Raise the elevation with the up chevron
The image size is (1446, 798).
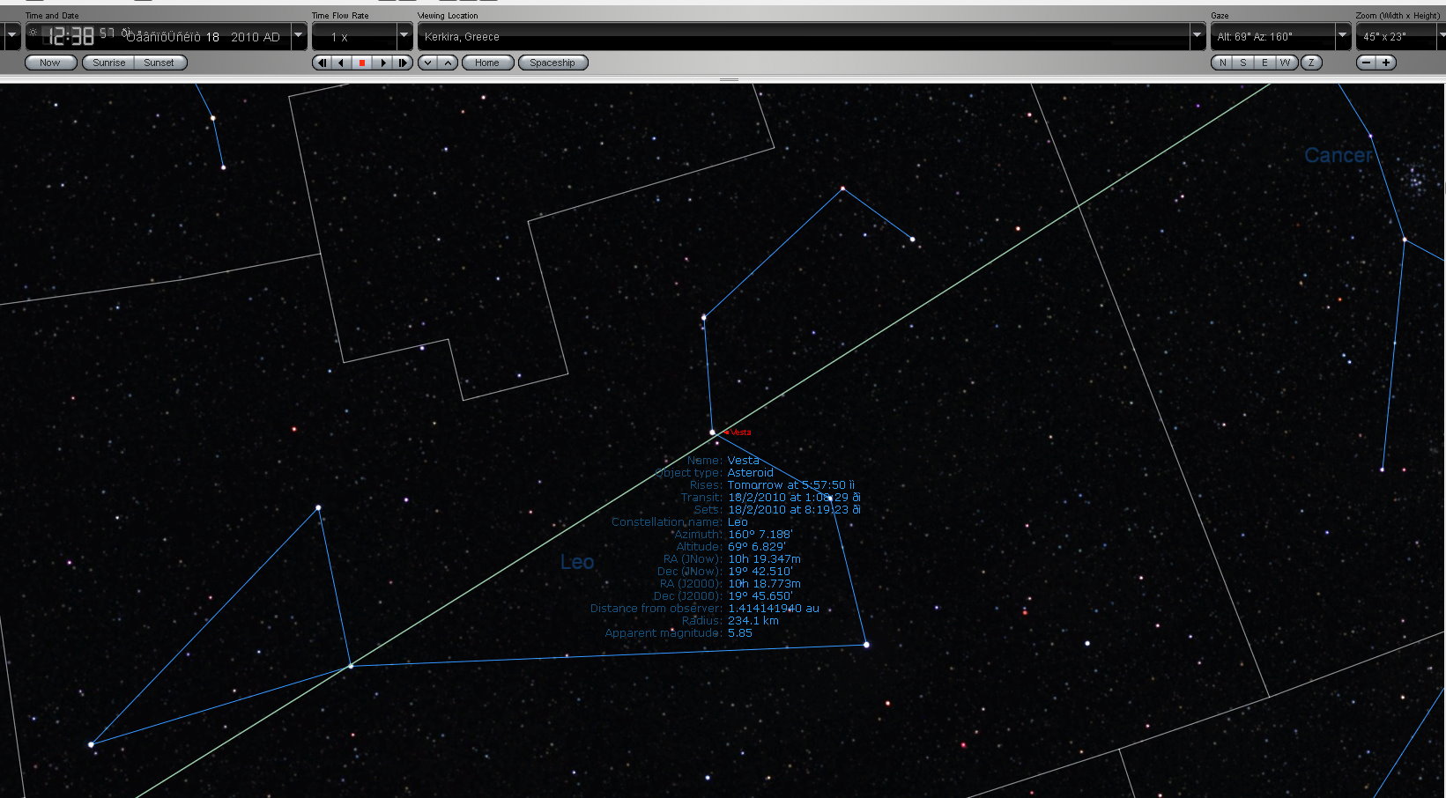point(448,63)
